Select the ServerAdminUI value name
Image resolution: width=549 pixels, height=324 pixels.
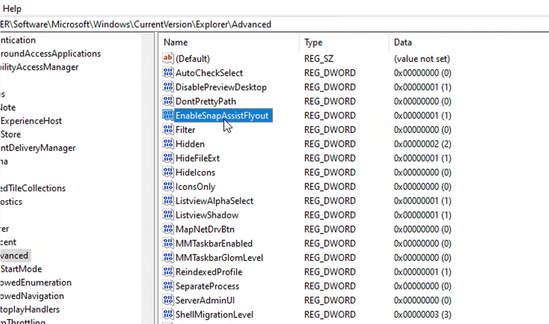(205, 300)
